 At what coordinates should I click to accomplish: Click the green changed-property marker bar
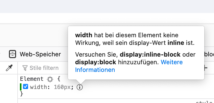21,87
